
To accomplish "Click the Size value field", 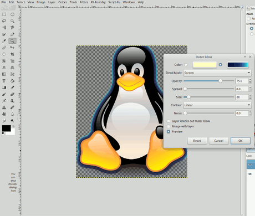I will pyautogui.click(x=242, y=97).
